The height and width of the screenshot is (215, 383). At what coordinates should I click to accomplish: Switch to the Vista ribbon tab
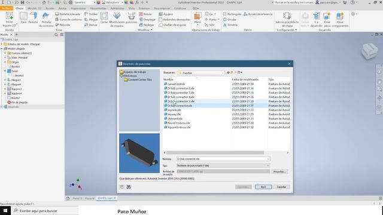pos(132,8)
